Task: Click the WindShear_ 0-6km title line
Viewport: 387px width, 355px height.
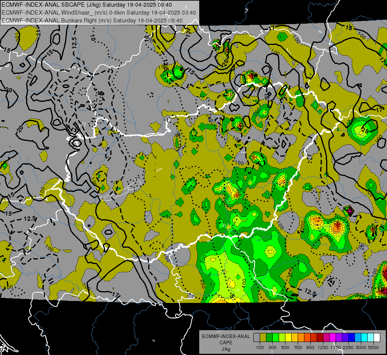Action: coord(99,13)
